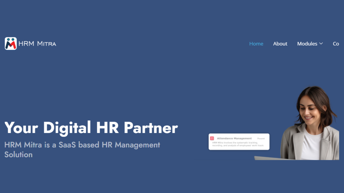Click the attendance card description text

tap(238, 144)
